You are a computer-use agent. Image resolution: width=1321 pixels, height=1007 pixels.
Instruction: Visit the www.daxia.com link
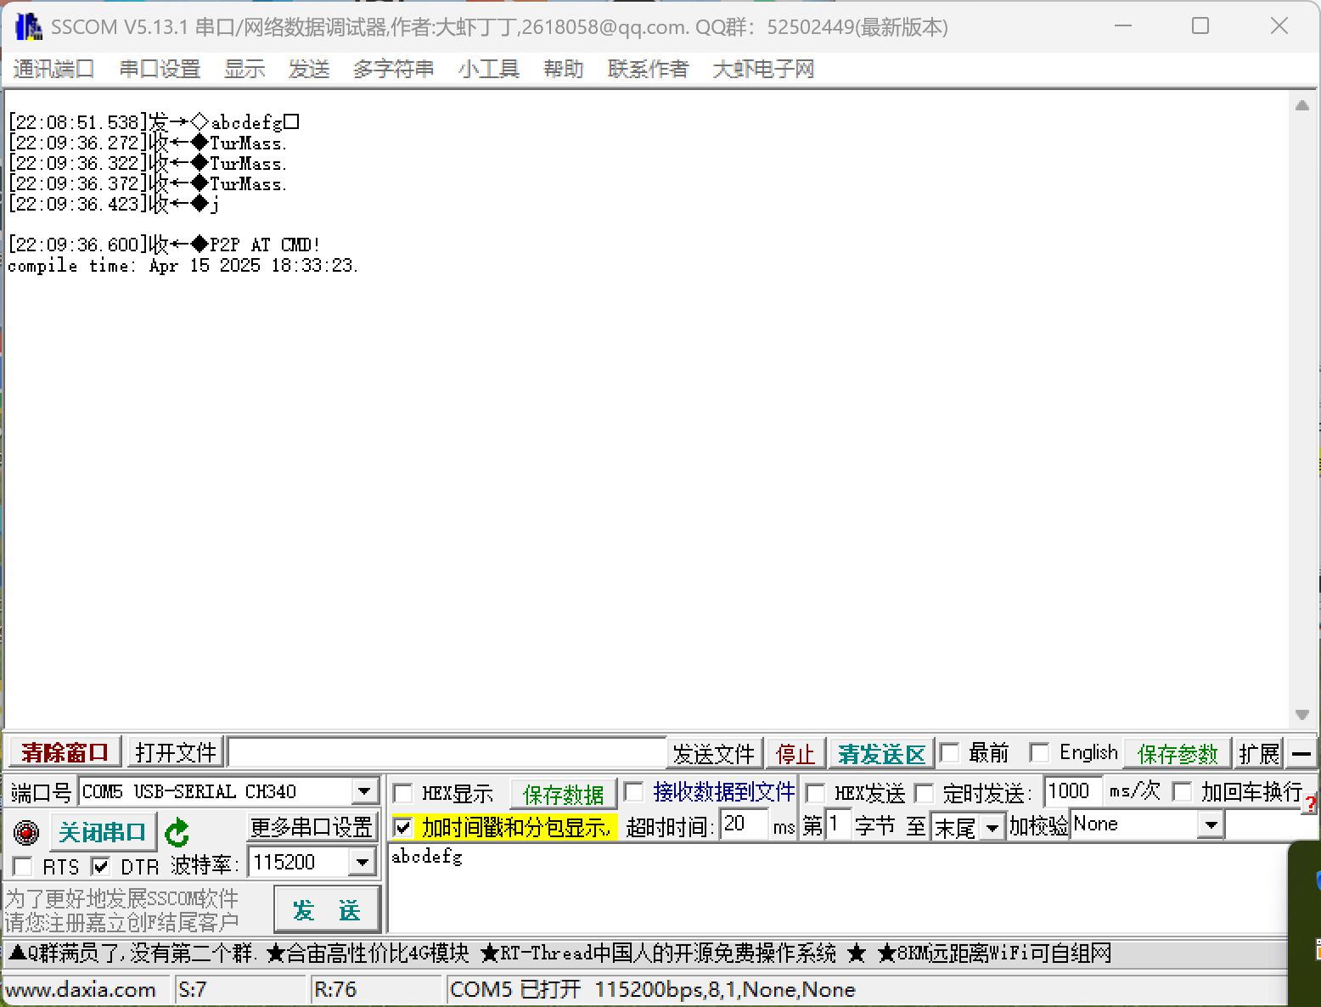click(x=82, y=988)
